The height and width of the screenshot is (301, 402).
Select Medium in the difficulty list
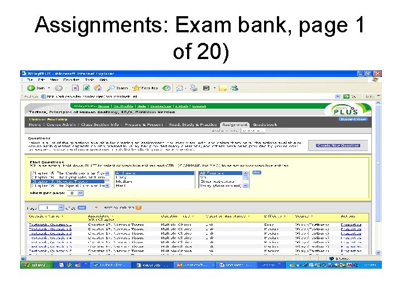(154, 182)
